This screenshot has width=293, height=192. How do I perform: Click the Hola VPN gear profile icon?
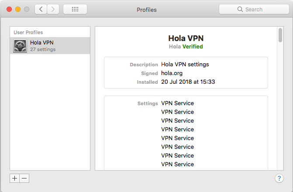click(x=20, y=46)
